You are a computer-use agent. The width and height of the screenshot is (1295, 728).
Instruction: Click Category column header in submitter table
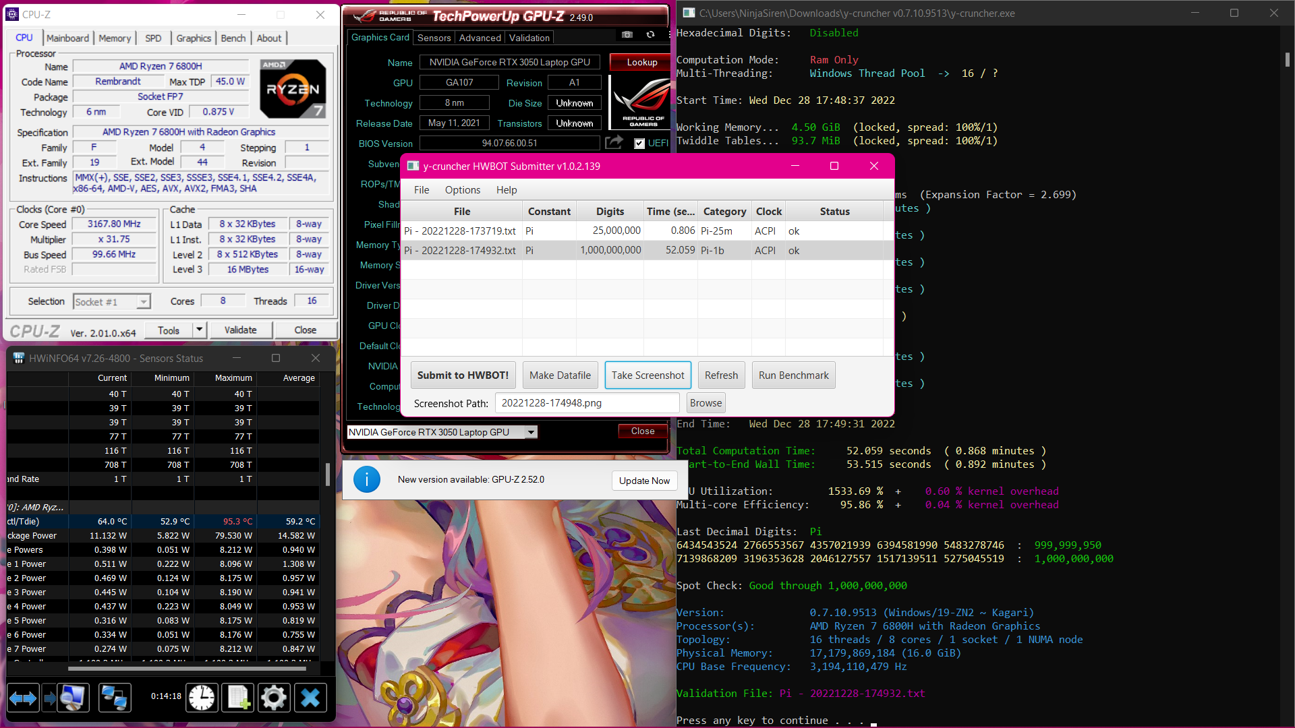[724, 211]
